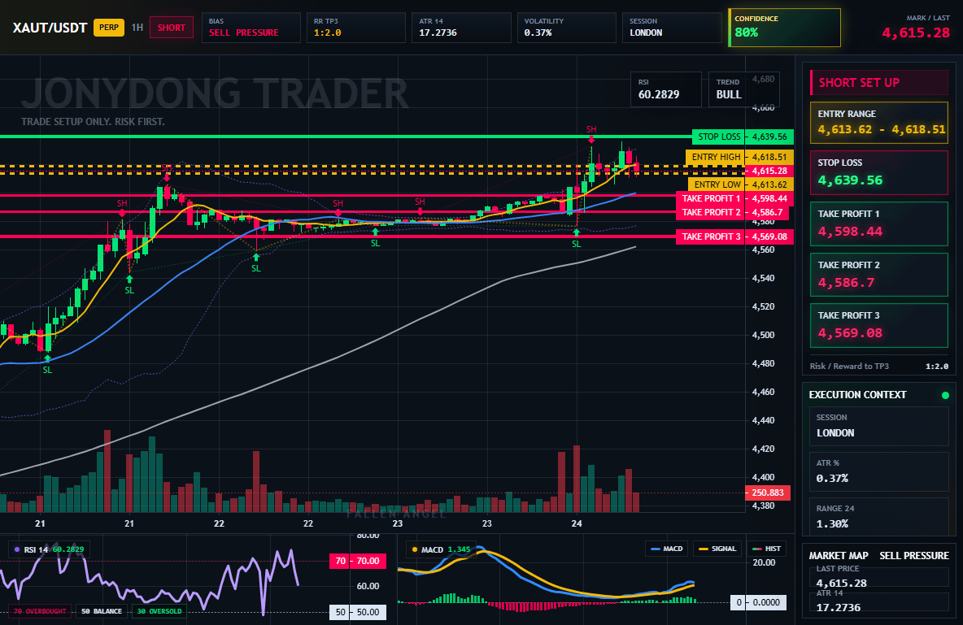Open the BIAS SELL PRESSURE card
Image resolution: width=963 pixels, height=625 pixels.
[251, 28]
